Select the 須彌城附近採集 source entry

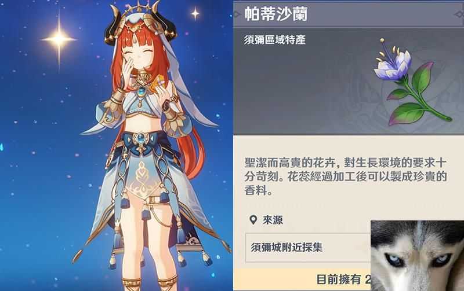click(308, 247)
